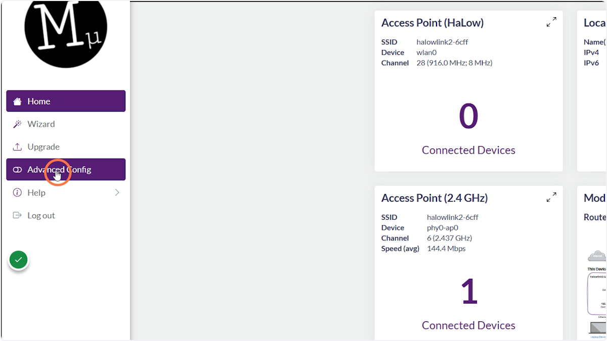Click the green checkmark status badge

[18, 259]
